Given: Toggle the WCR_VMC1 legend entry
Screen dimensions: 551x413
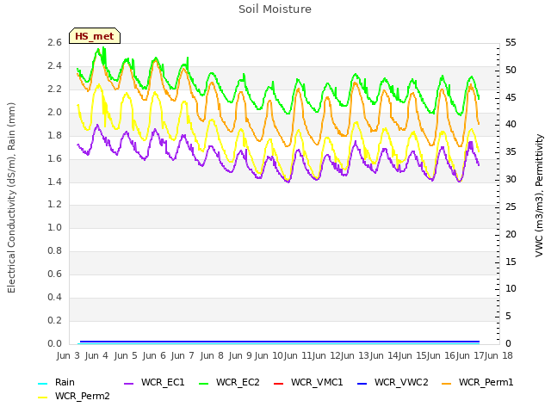Looking at the screenshot, I should (x=308, y=382).
